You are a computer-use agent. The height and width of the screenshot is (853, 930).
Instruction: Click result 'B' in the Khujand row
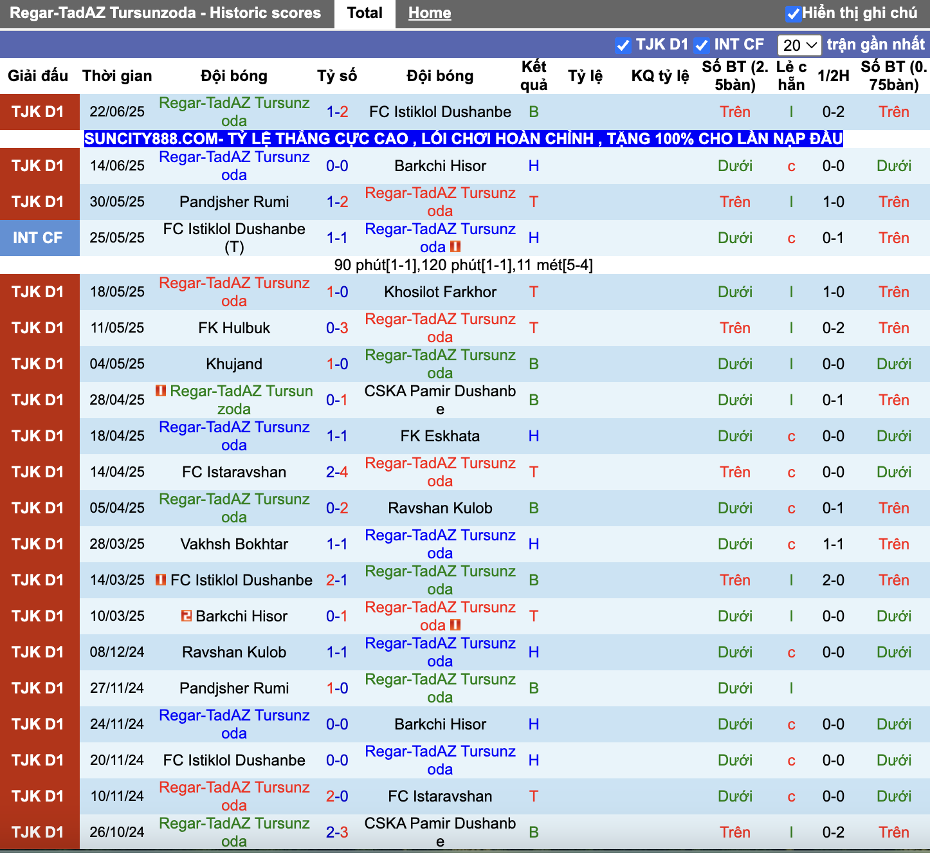tap(534, 364)
